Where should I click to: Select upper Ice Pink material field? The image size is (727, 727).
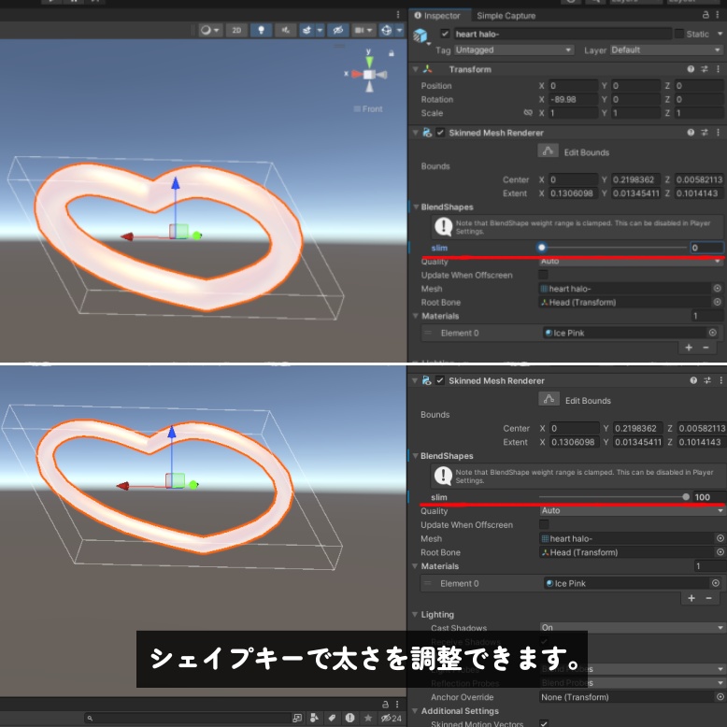tap(624, 333)
